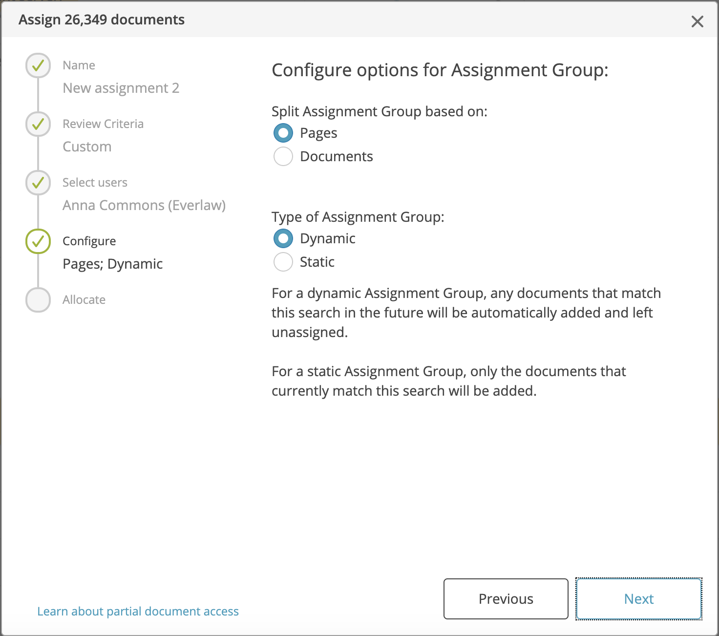
Task: Go to the Select users step label
Action: pyautogui.click(x=95, y=183)
